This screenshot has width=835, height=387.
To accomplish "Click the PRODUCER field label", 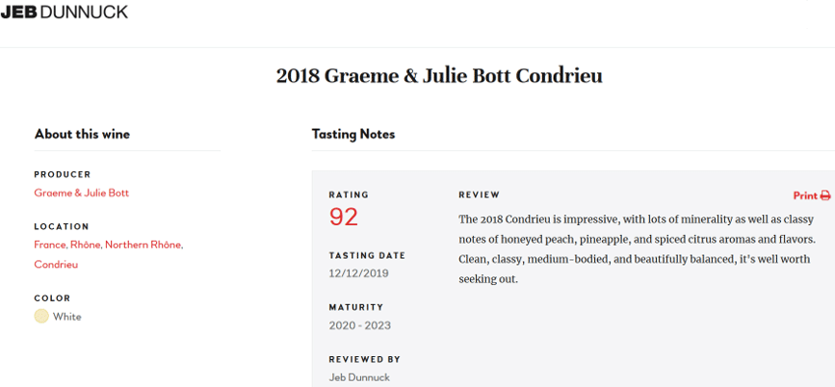I will point(63,174).
